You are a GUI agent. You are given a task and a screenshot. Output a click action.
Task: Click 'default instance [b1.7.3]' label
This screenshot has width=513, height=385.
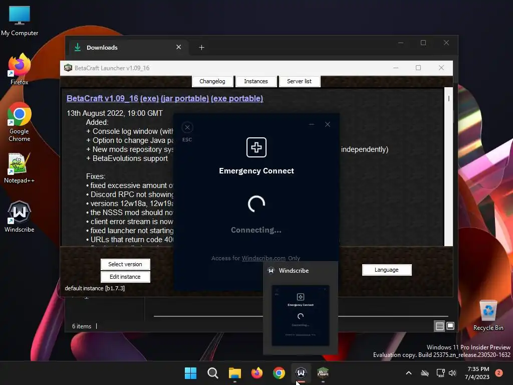pyautogui.click(x=95, y=288)
